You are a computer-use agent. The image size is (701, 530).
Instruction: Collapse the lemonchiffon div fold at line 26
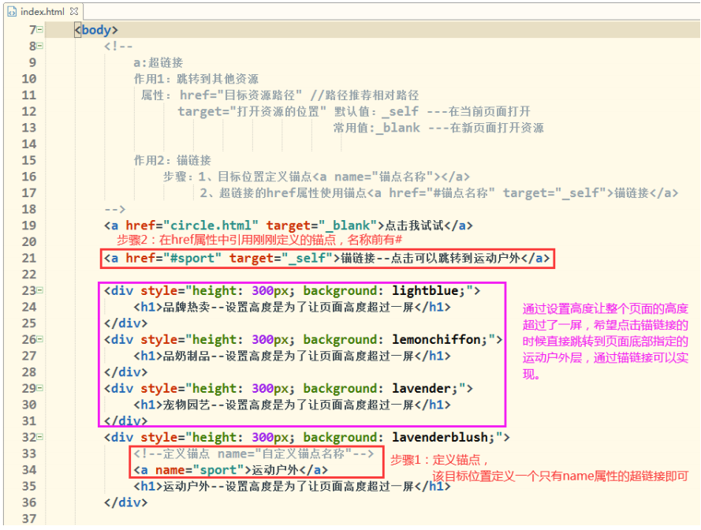click(39, 339)
